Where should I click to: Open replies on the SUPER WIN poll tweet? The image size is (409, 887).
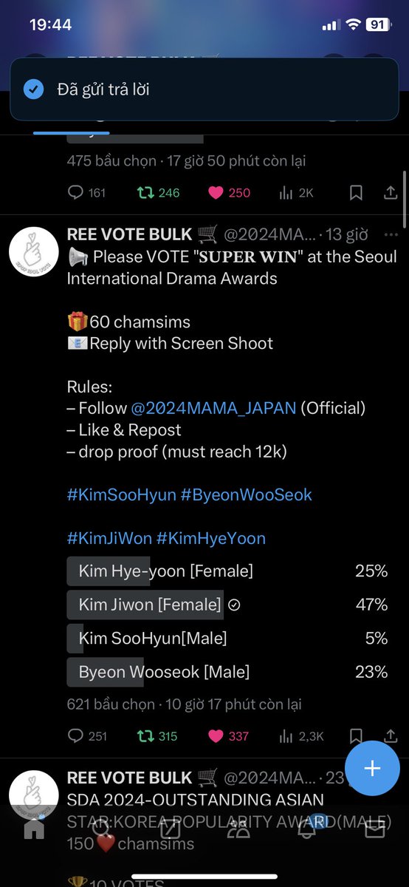87,736
